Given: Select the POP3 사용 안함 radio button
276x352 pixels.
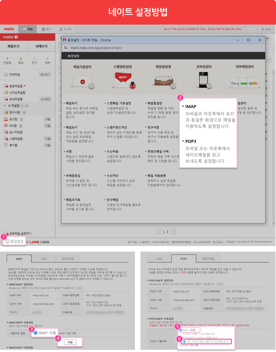Looking at the screenshot, I should 180,345.
